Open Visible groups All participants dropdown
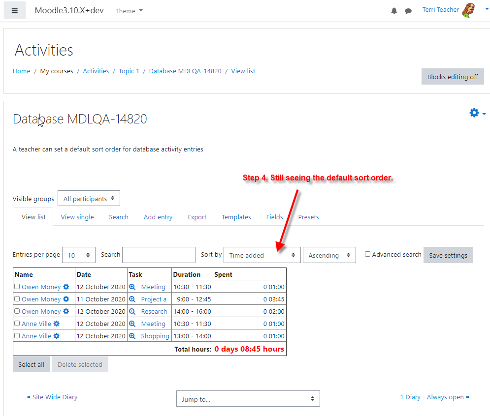The height and width of the screenshot is (416, 490). pyautogui.click(x=89, y=198)
